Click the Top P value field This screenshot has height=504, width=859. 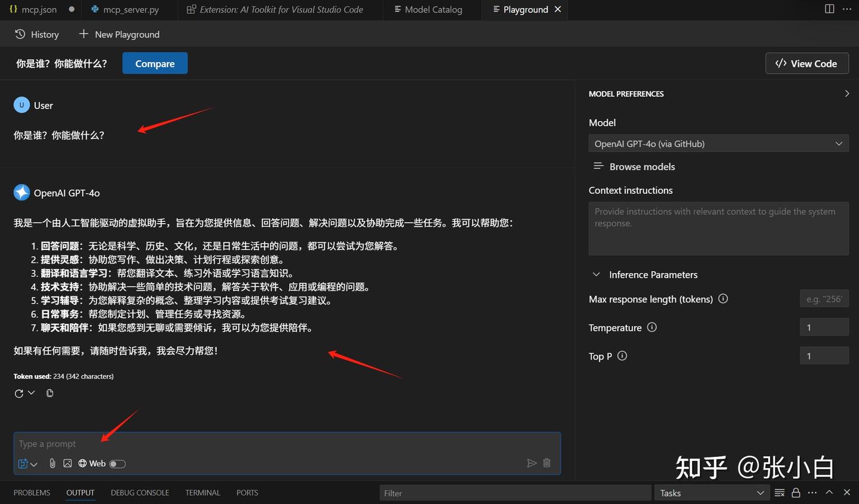[824, 355]
